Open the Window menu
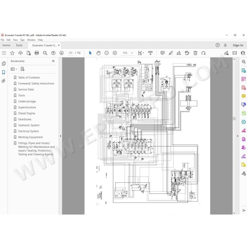 31,40
